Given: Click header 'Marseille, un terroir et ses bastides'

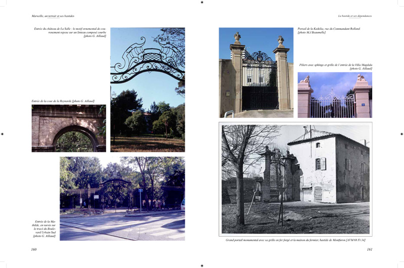Looking at the screenshot, I should pyautogui.click(x=53, y=16).
